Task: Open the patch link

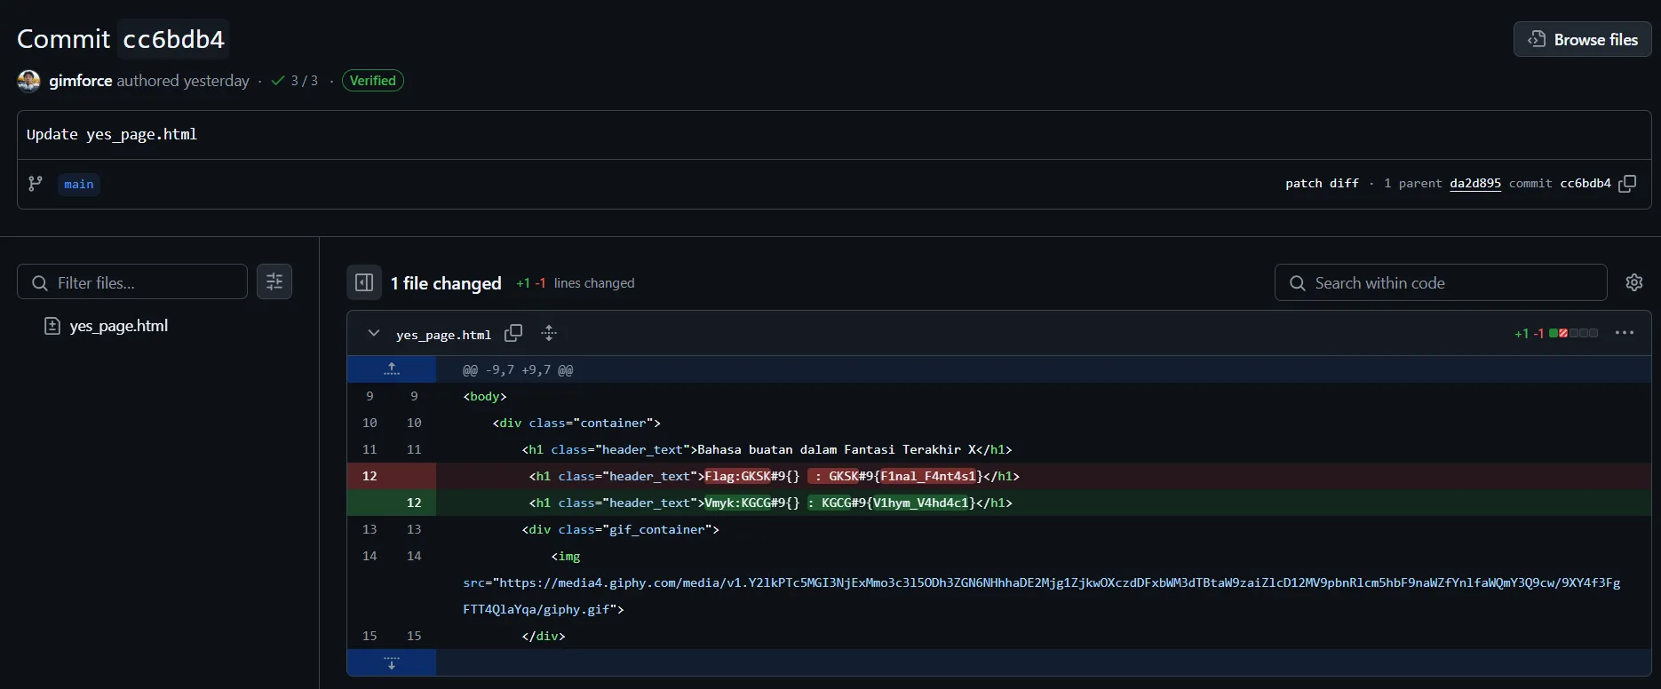Action: pyautogui.click(x=1303, y=184)
